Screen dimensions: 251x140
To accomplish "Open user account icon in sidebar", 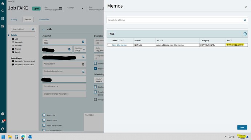I will coord(3,129).
